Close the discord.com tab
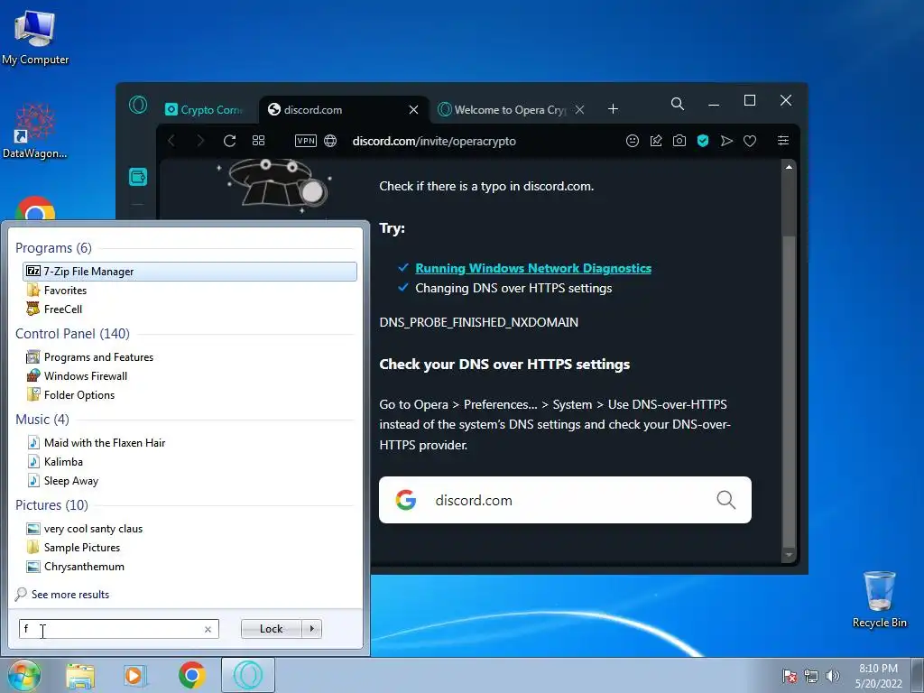This screenshot has width=924, height=693. tap(413, 109)
